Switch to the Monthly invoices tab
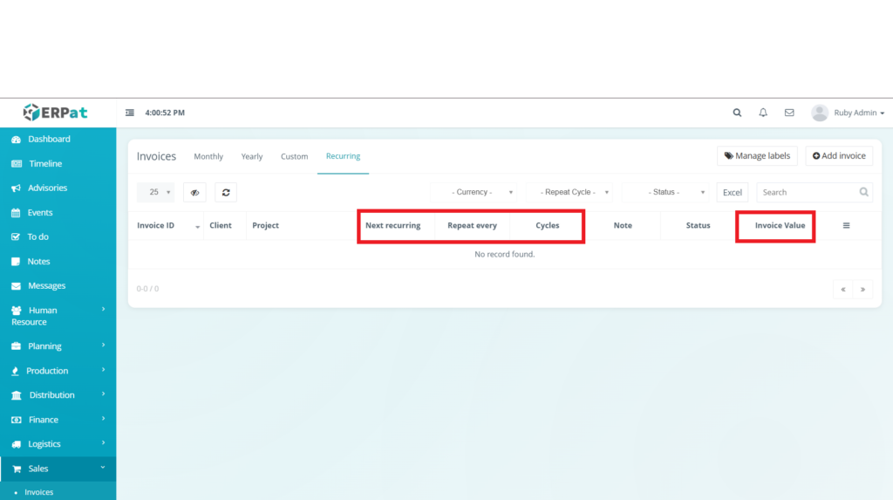 (x=208, y=157)
